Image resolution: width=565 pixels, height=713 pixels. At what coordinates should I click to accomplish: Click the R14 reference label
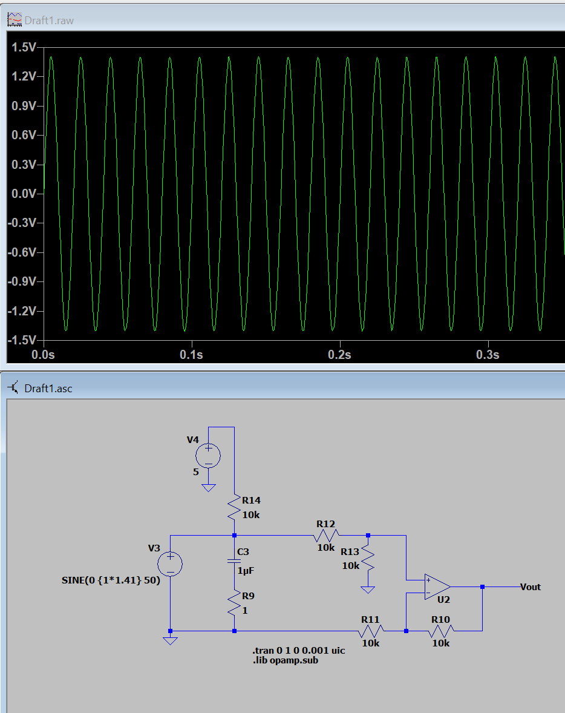(x=252, y=500)
